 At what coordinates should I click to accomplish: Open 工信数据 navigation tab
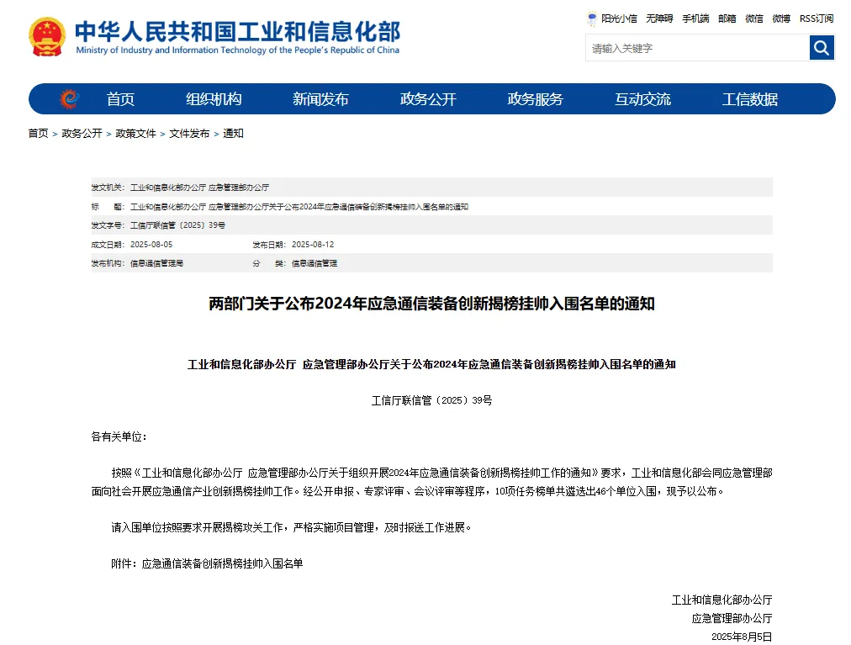point(749,99)
